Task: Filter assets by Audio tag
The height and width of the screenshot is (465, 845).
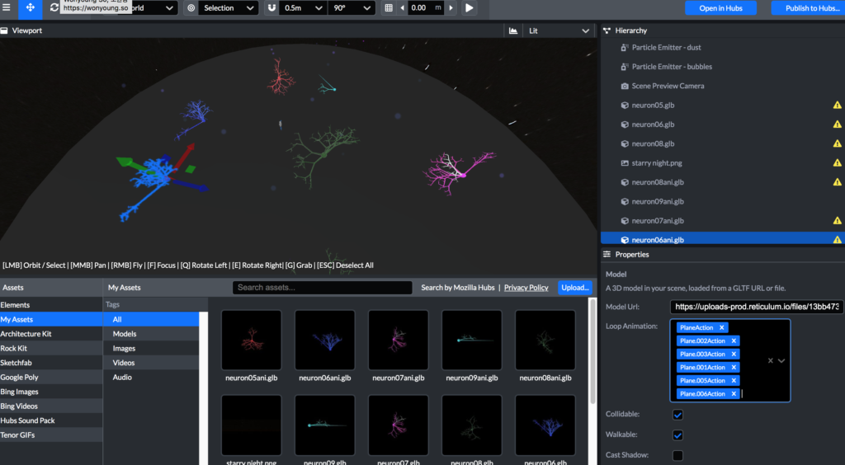Action: 152,378
